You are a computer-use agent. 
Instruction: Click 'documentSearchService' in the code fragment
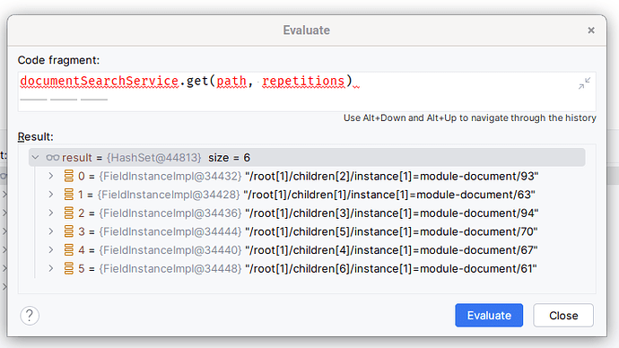(100, 81)
